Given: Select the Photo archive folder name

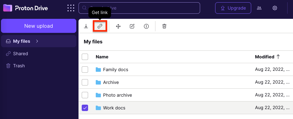Looking at the screenshot, I should click(x=117, y=95).
